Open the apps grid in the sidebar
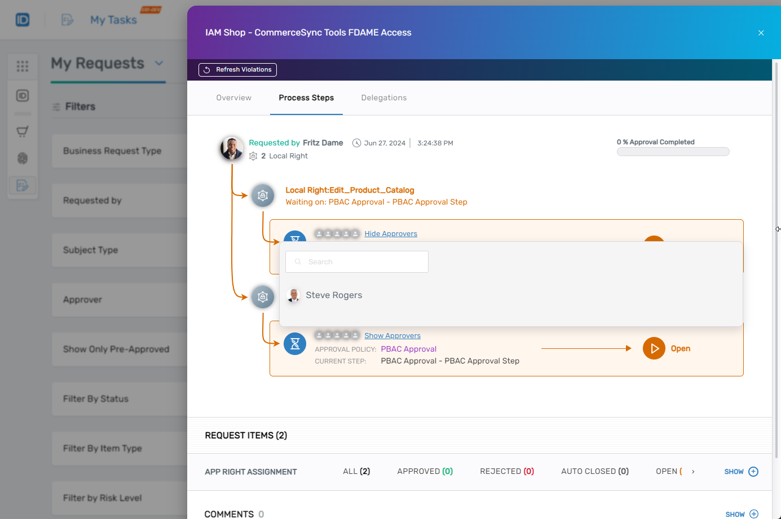 (23, 66)
